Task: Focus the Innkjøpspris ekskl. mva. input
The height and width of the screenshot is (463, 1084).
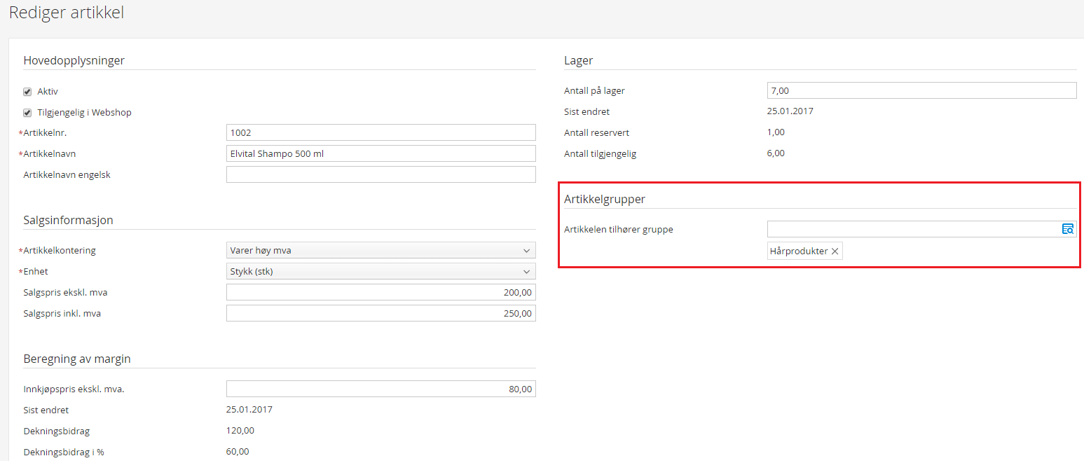Action: [x=380, y=389]
